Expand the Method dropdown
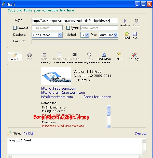This screenshot has width=153, height=158. (87, 35)
